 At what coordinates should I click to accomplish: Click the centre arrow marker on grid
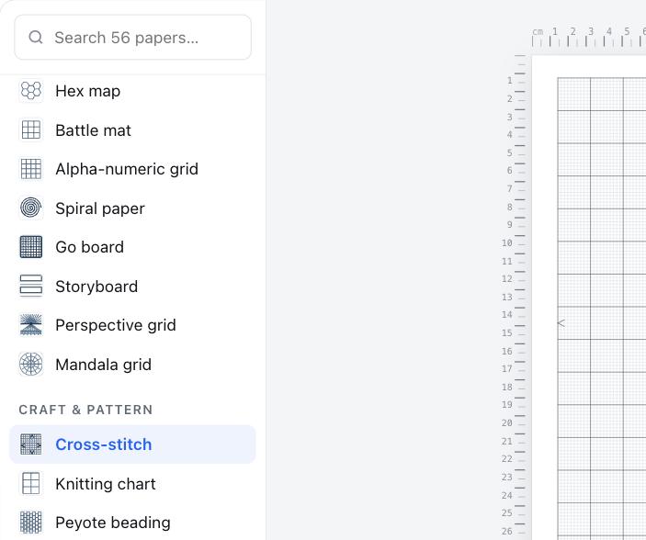(x=561, y=323)
